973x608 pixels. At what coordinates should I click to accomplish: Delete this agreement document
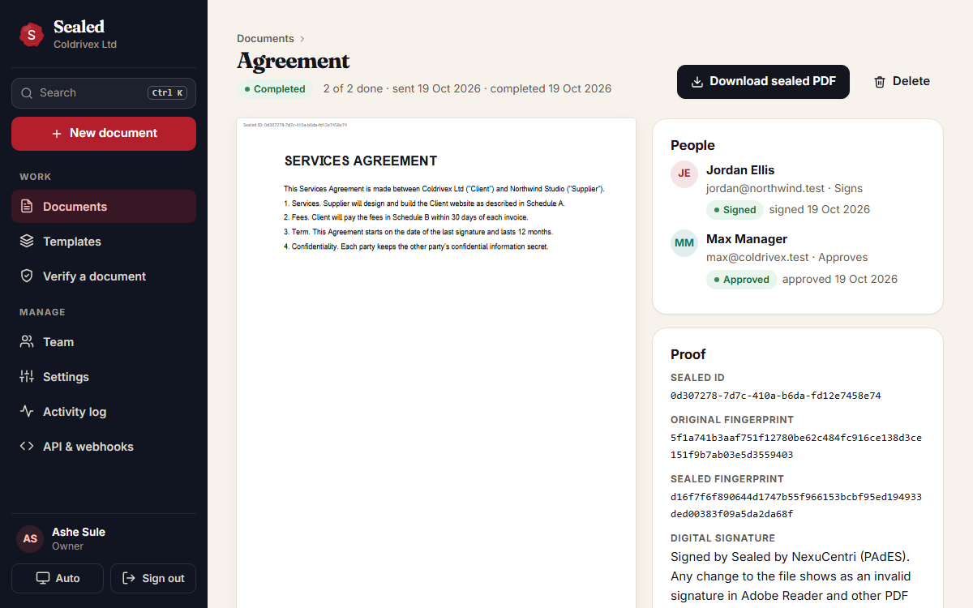(x=902, y=82)
